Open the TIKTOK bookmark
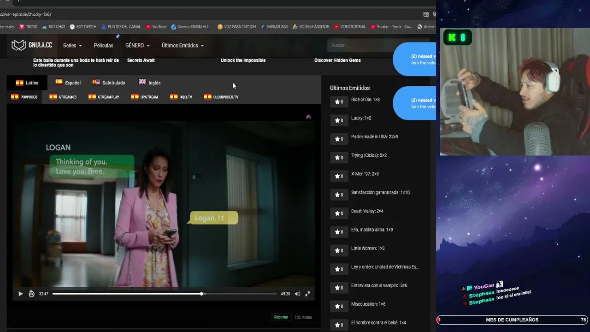This screenshot has width=590, height=332. (28, 27)
